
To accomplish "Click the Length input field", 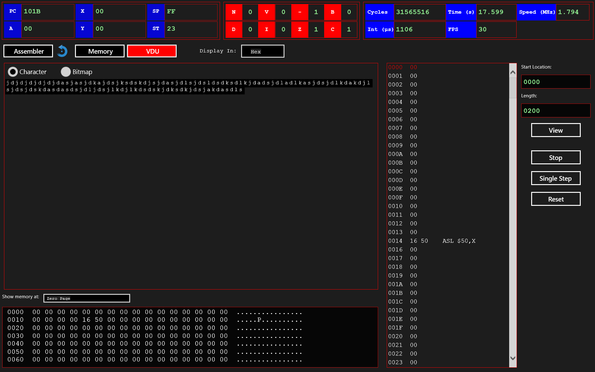I will [555, 111].
